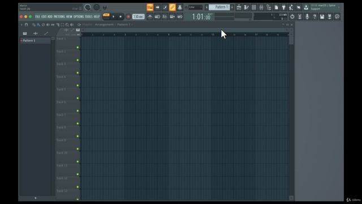Select the playlist zoom magnifier tool

tap(67, 25)
